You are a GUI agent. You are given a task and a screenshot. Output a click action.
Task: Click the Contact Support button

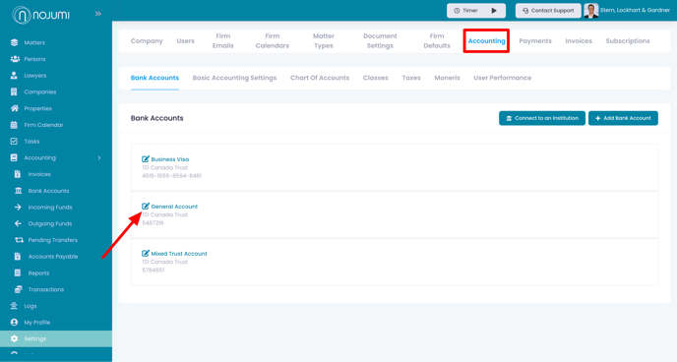pyautogui.click(x=548, y=11)
